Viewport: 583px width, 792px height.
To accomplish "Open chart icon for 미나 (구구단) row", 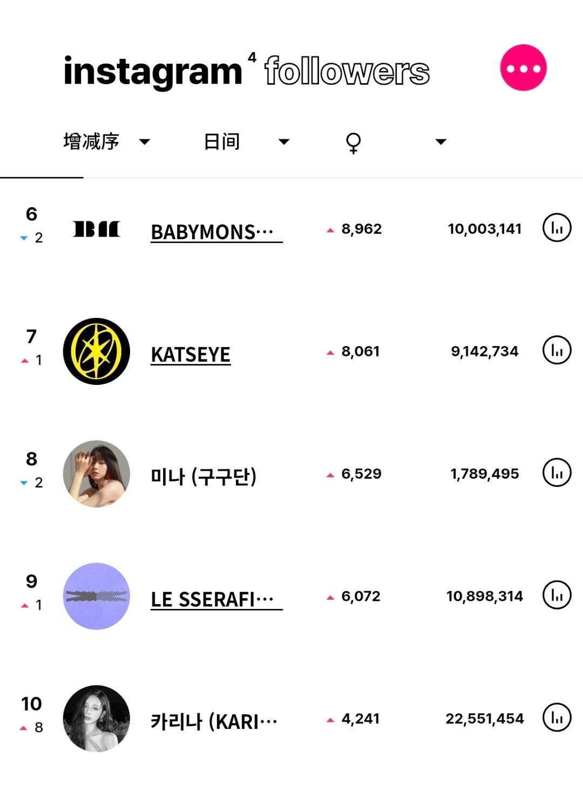I will coord(557,473).
